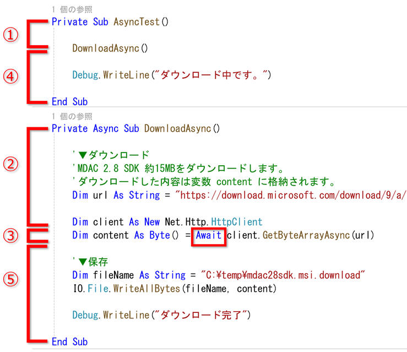Click the Private keyword of the AsyncTest declaration

pos(69,22)
